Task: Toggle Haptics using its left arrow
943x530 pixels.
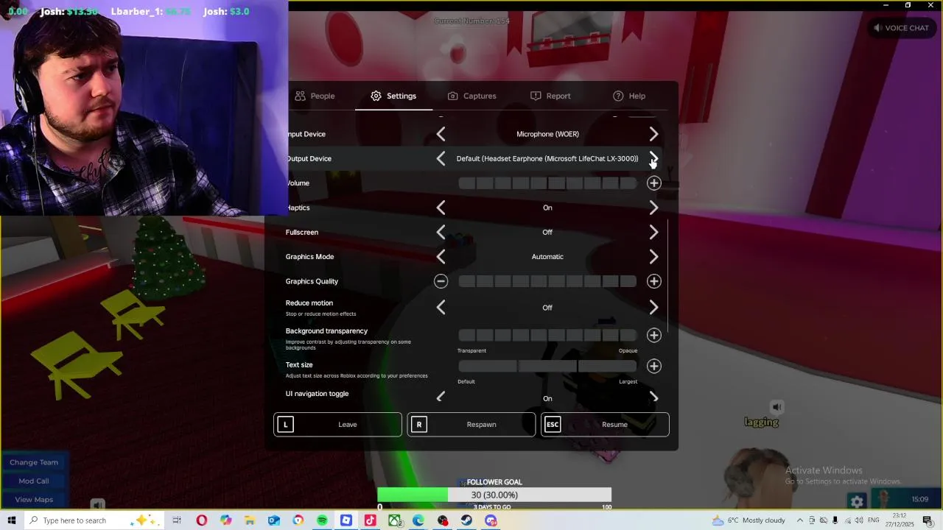Action: click(441, 208)
